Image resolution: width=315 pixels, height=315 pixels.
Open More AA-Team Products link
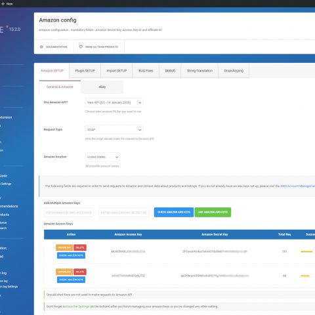click(99, 47)
